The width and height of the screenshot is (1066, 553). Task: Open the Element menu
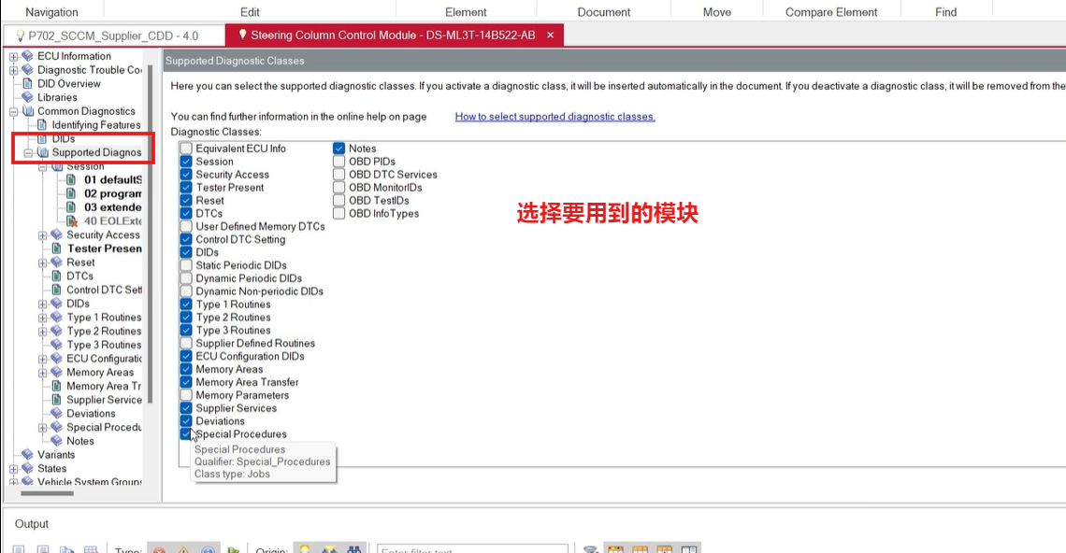(466, 11)
